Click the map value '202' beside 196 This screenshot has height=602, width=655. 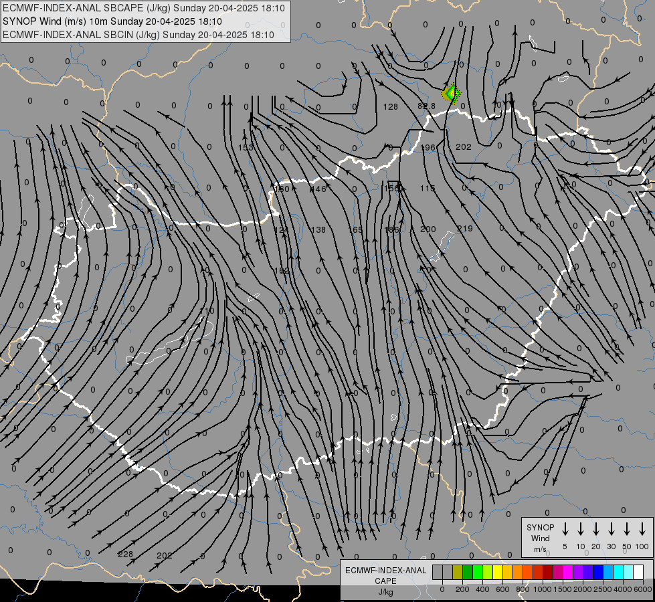click(x=463, y=147)
